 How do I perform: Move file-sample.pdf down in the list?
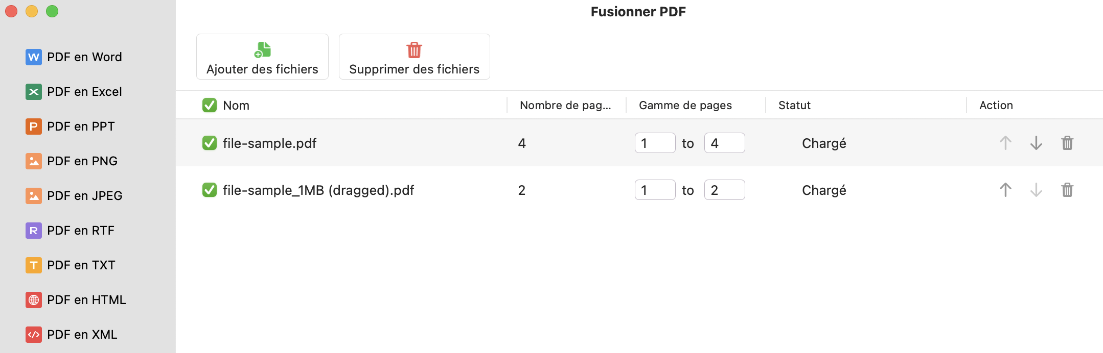pyautogui.click(x=1036, y=143)
